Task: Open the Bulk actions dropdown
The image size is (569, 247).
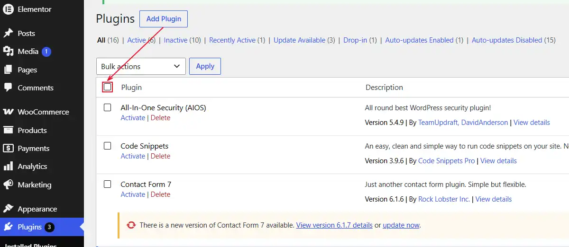Action: [x=141, y=66]
